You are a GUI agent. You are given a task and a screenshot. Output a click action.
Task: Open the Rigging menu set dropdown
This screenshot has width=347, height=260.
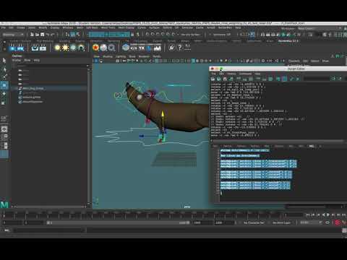click(14, 35)
